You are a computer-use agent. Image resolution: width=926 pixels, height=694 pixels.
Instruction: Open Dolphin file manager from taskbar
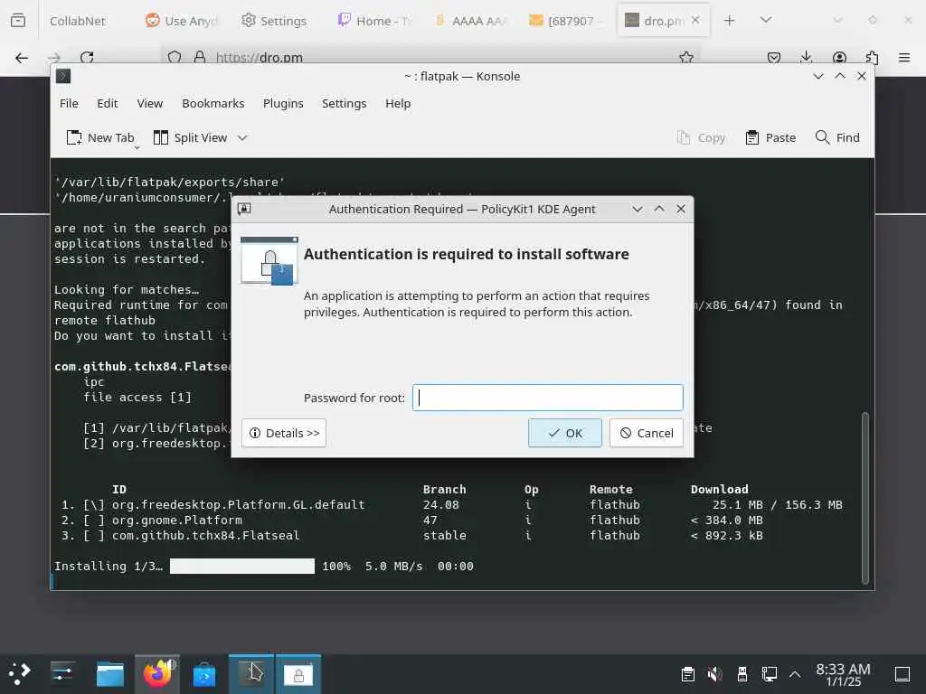pos(109,673)
